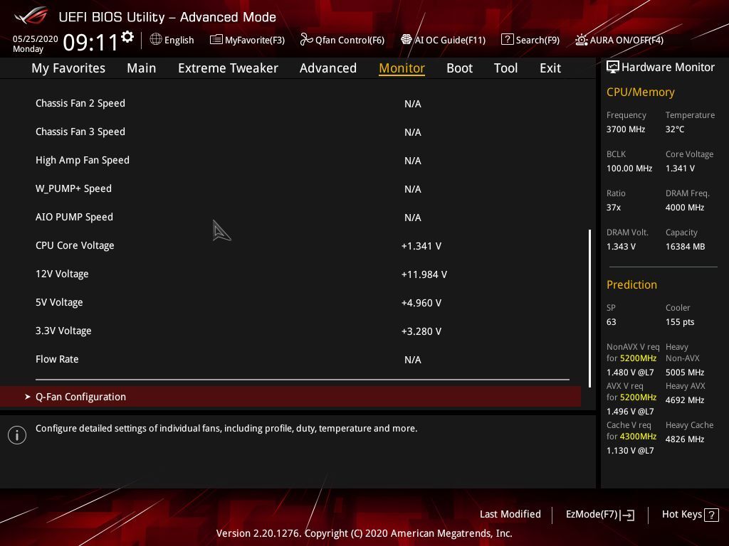Click the +1.341 V value
The height and width of the screenshot is (546, 729).
tap(421, 246)
